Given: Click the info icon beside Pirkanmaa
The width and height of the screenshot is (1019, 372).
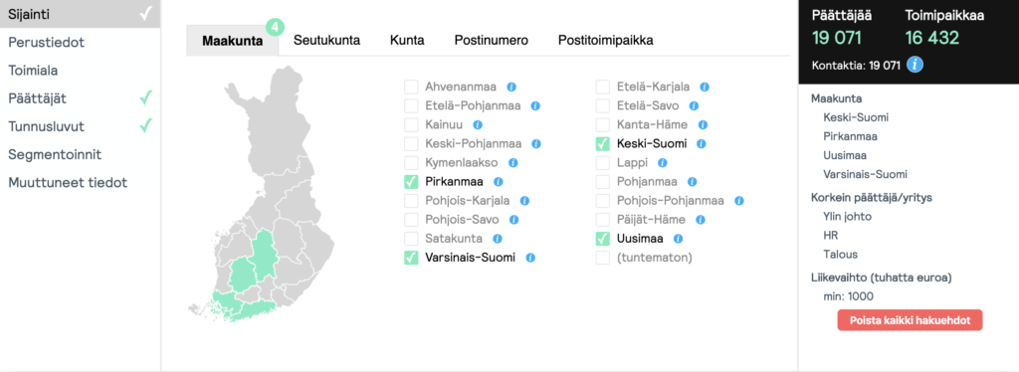Looking at the screenshot, I should pyautogui.click(x=499, y=182).
